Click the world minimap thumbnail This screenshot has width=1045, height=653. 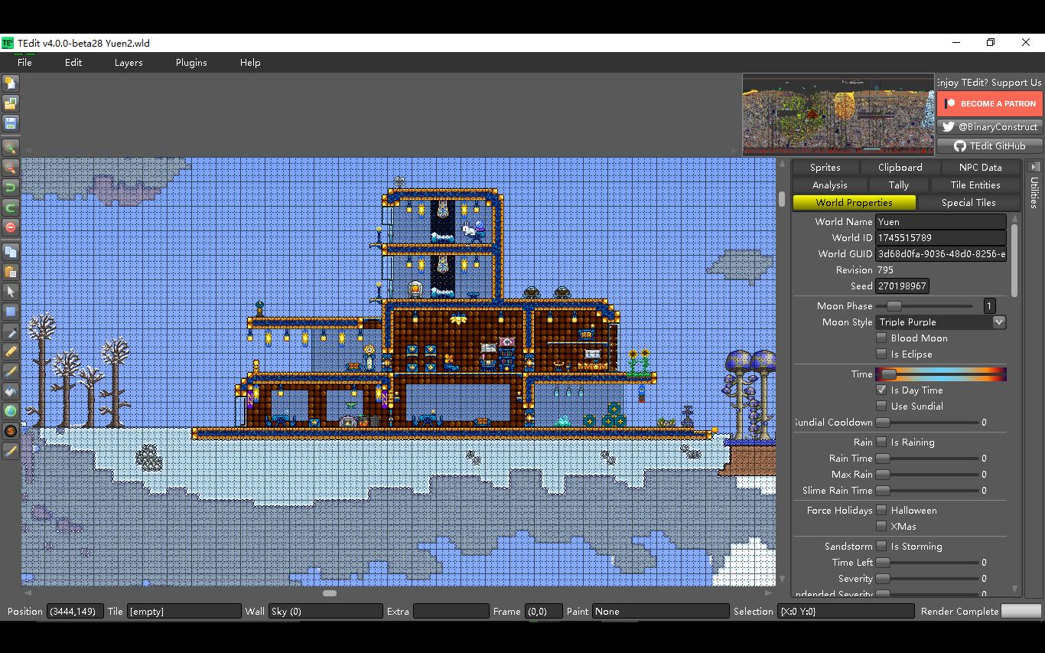pyautogui.click(x=838, y=115)
